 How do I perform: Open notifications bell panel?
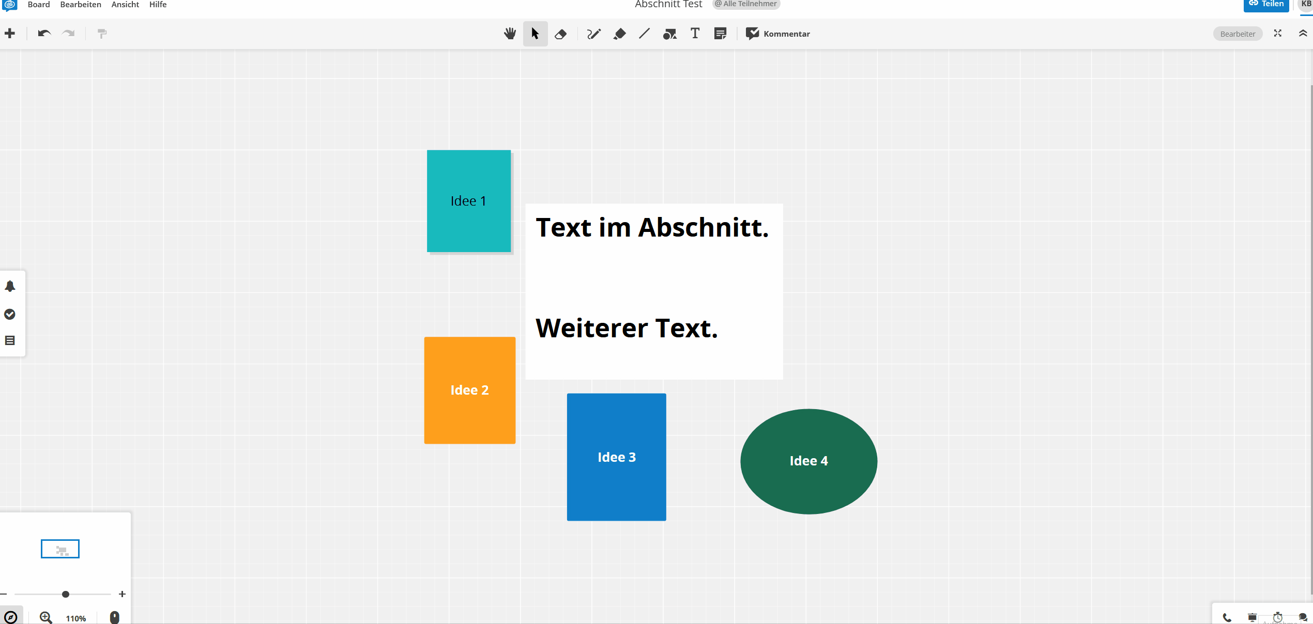10,286
